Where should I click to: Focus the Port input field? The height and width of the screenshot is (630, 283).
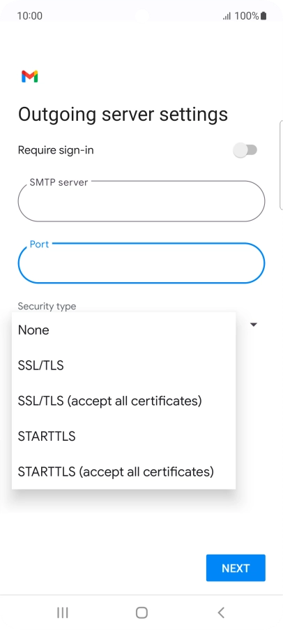click(x=141, y=263)
